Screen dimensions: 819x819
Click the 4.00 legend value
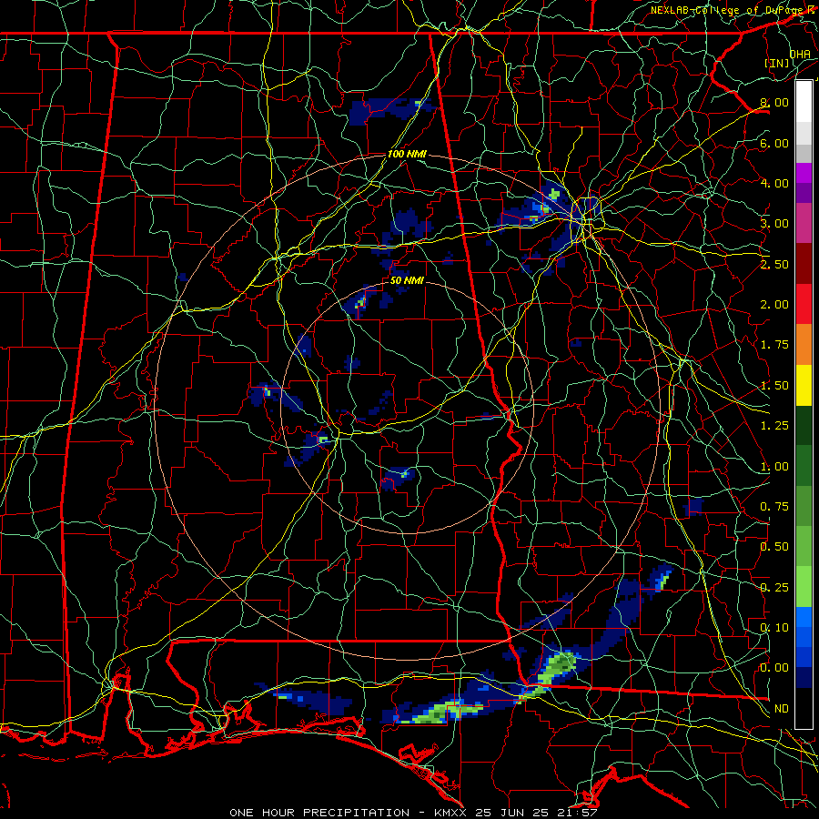click(774, 183)
